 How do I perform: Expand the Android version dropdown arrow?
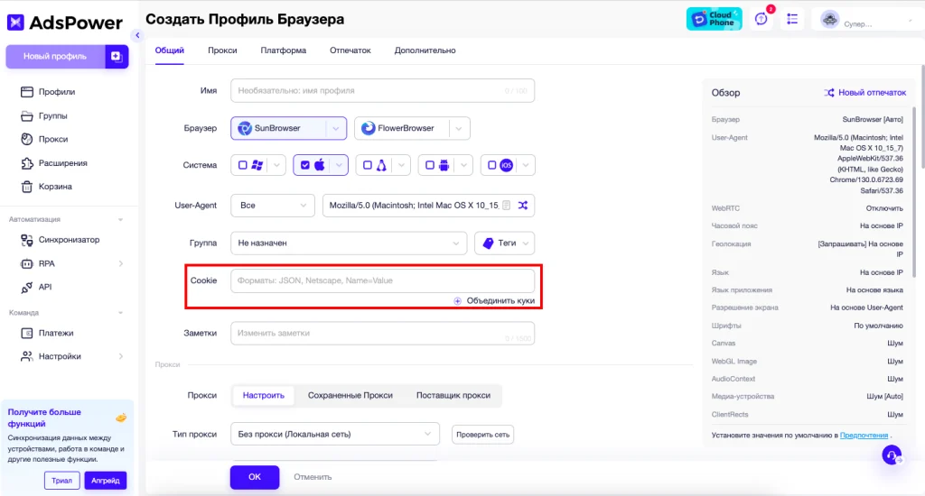click(x=464, y=166)
